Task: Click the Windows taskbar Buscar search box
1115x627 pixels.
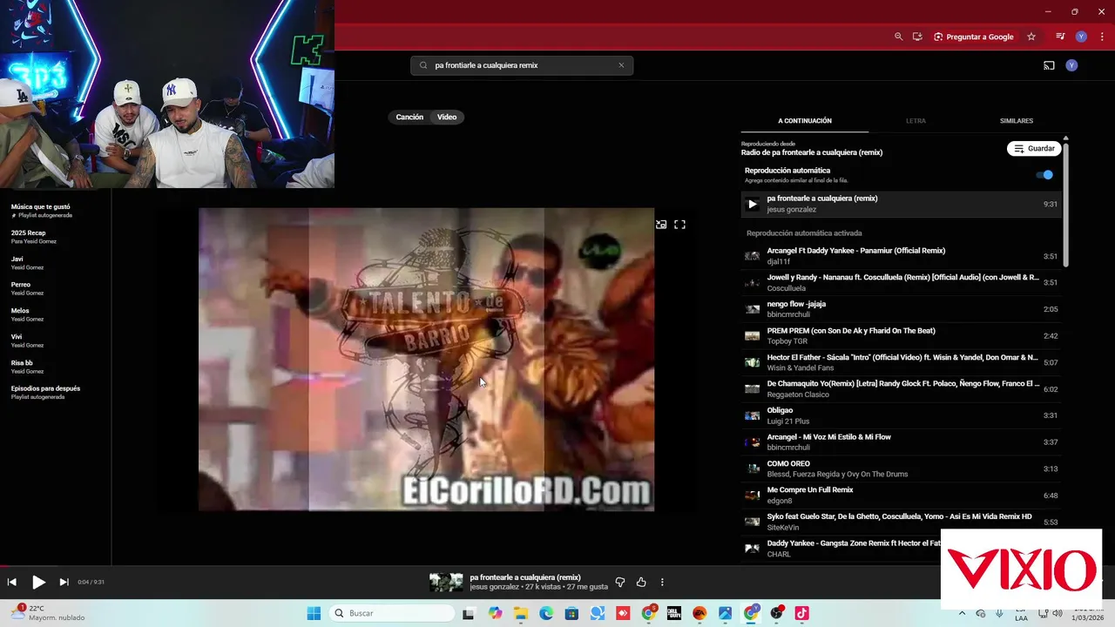Action: (393, 613)
